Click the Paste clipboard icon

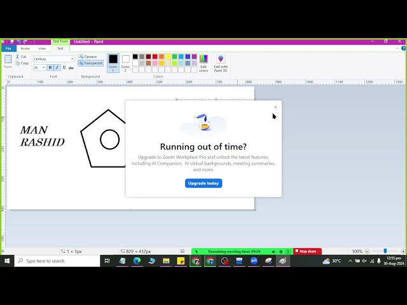click(8, 60)
